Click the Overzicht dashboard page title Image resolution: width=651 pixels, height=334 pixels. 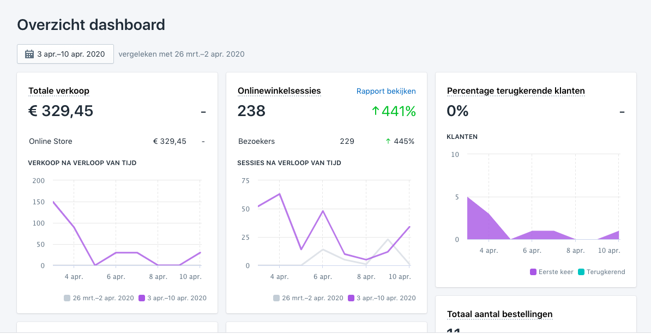pos(91,25)
